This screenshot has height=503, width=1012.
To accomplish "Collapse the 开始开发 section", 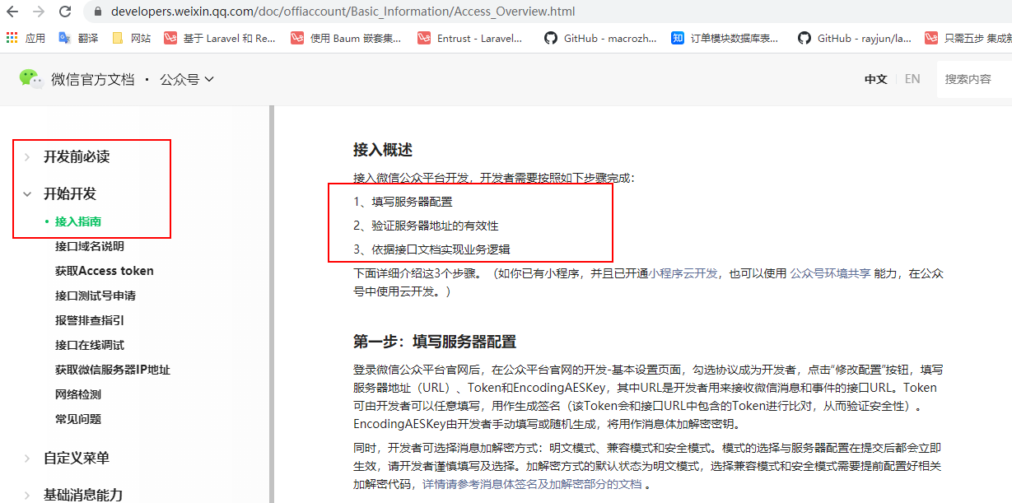I will (70, 193).
